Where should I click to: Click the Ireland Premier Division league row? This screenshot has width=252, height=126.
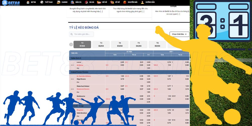coord(129,72)
